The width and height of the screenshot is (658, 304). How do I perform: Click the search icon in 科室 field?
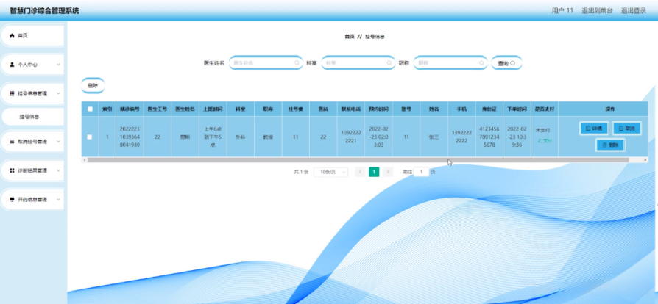pos(389,63)
